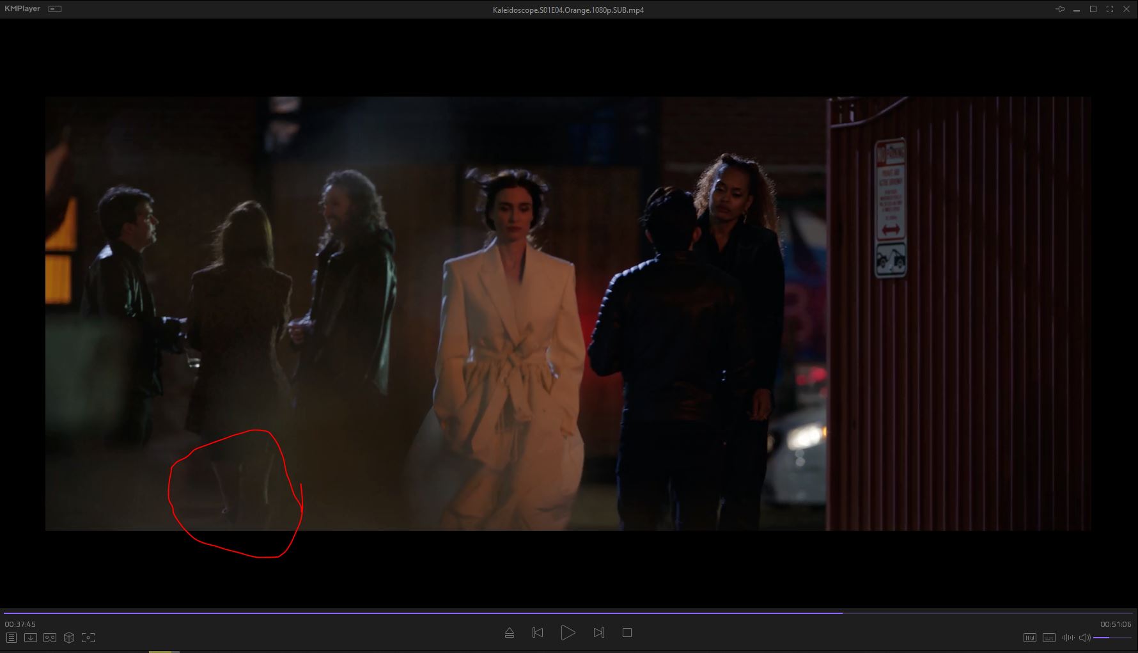
Task: Mute the audio with speaker icon
Action: tap(1084, 638)
